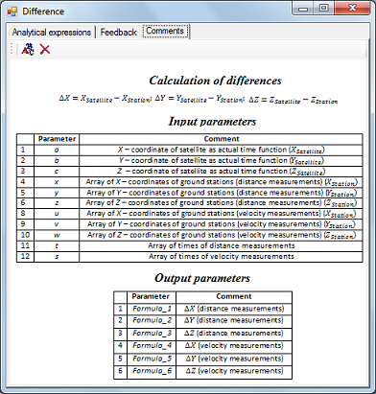
Task: Click the 'ΔY (velocity measurements)' cell
Action: click(234, 359)
